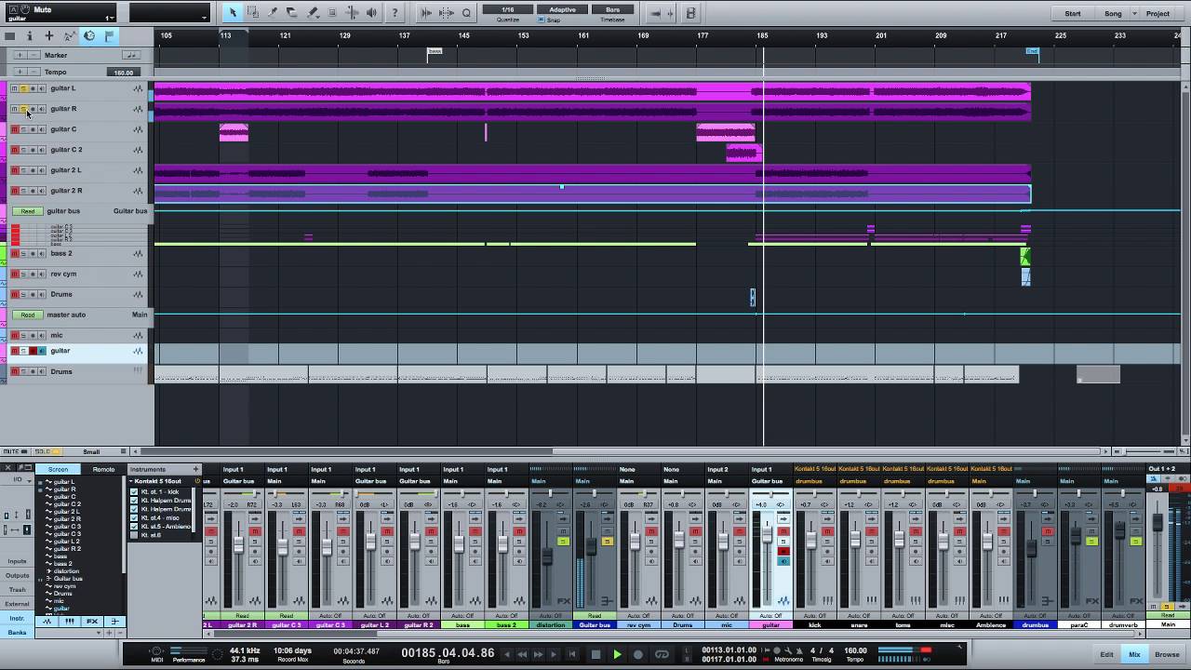Open the I/O dropdown in mixer panel
Viewport: 1191px width, 670px height.
17,479
